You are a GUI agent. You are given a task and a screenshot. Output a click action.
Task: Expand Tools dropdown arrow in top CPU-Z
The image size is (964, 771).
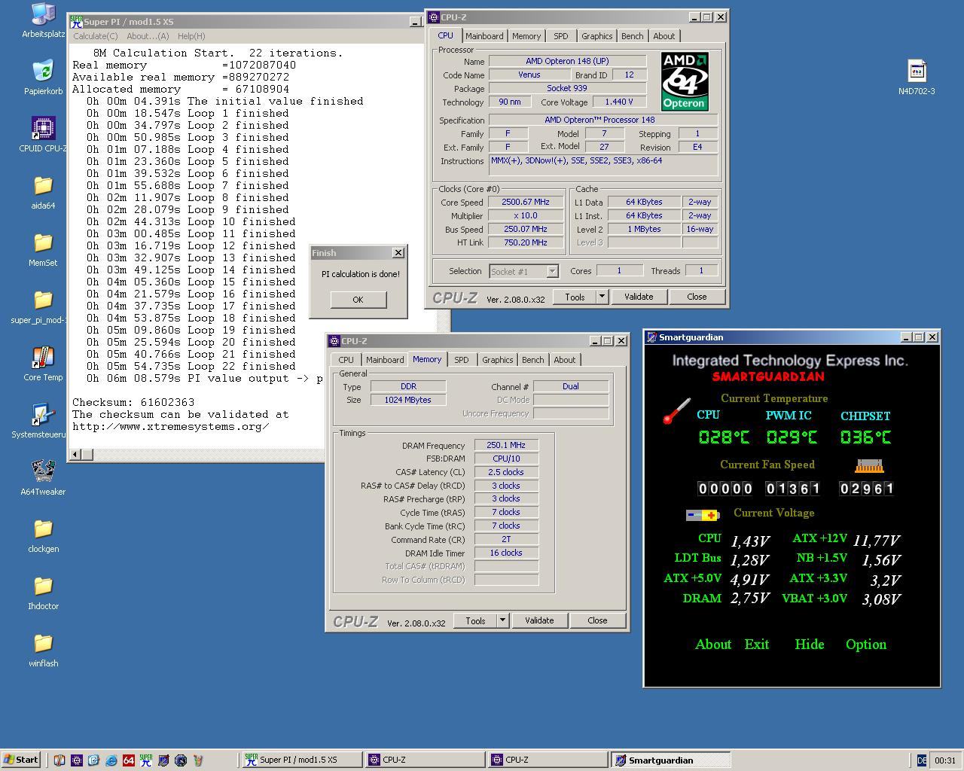coord(602,297)
